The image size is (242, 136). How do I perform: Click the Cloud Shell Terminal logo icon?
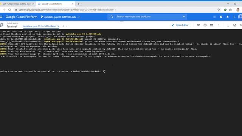coord(2,25)
